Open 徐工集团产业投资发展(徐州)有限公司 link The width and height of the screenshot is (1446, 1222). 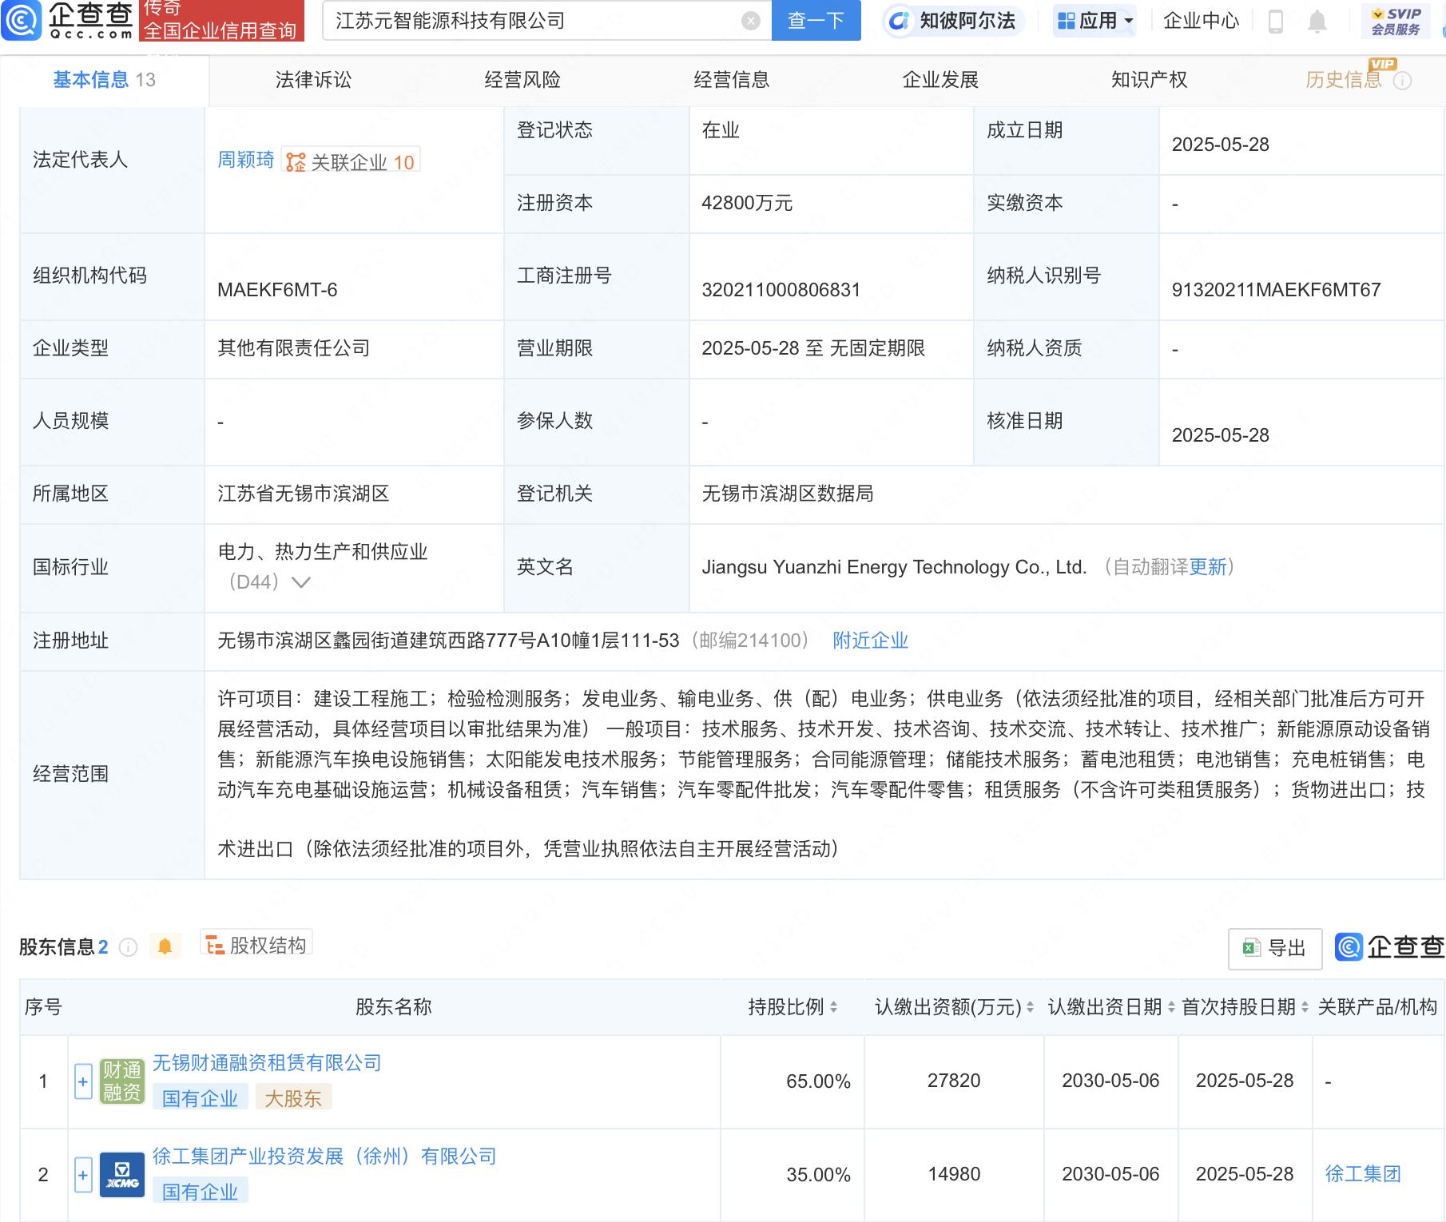pyautogui.click(x=324, y=1157)
